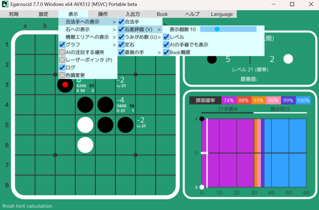319x210 pixels.
Task: Click the black disc with red dot
Action: 65,85
